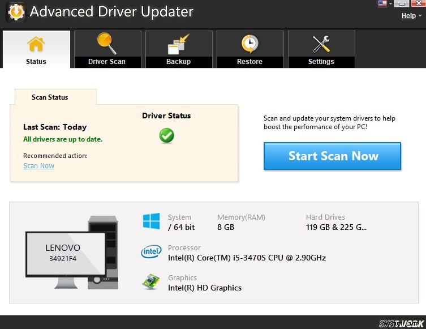426x329 pixels.
Task: Click the home icon on Status tab
Action: click(36, 44)
